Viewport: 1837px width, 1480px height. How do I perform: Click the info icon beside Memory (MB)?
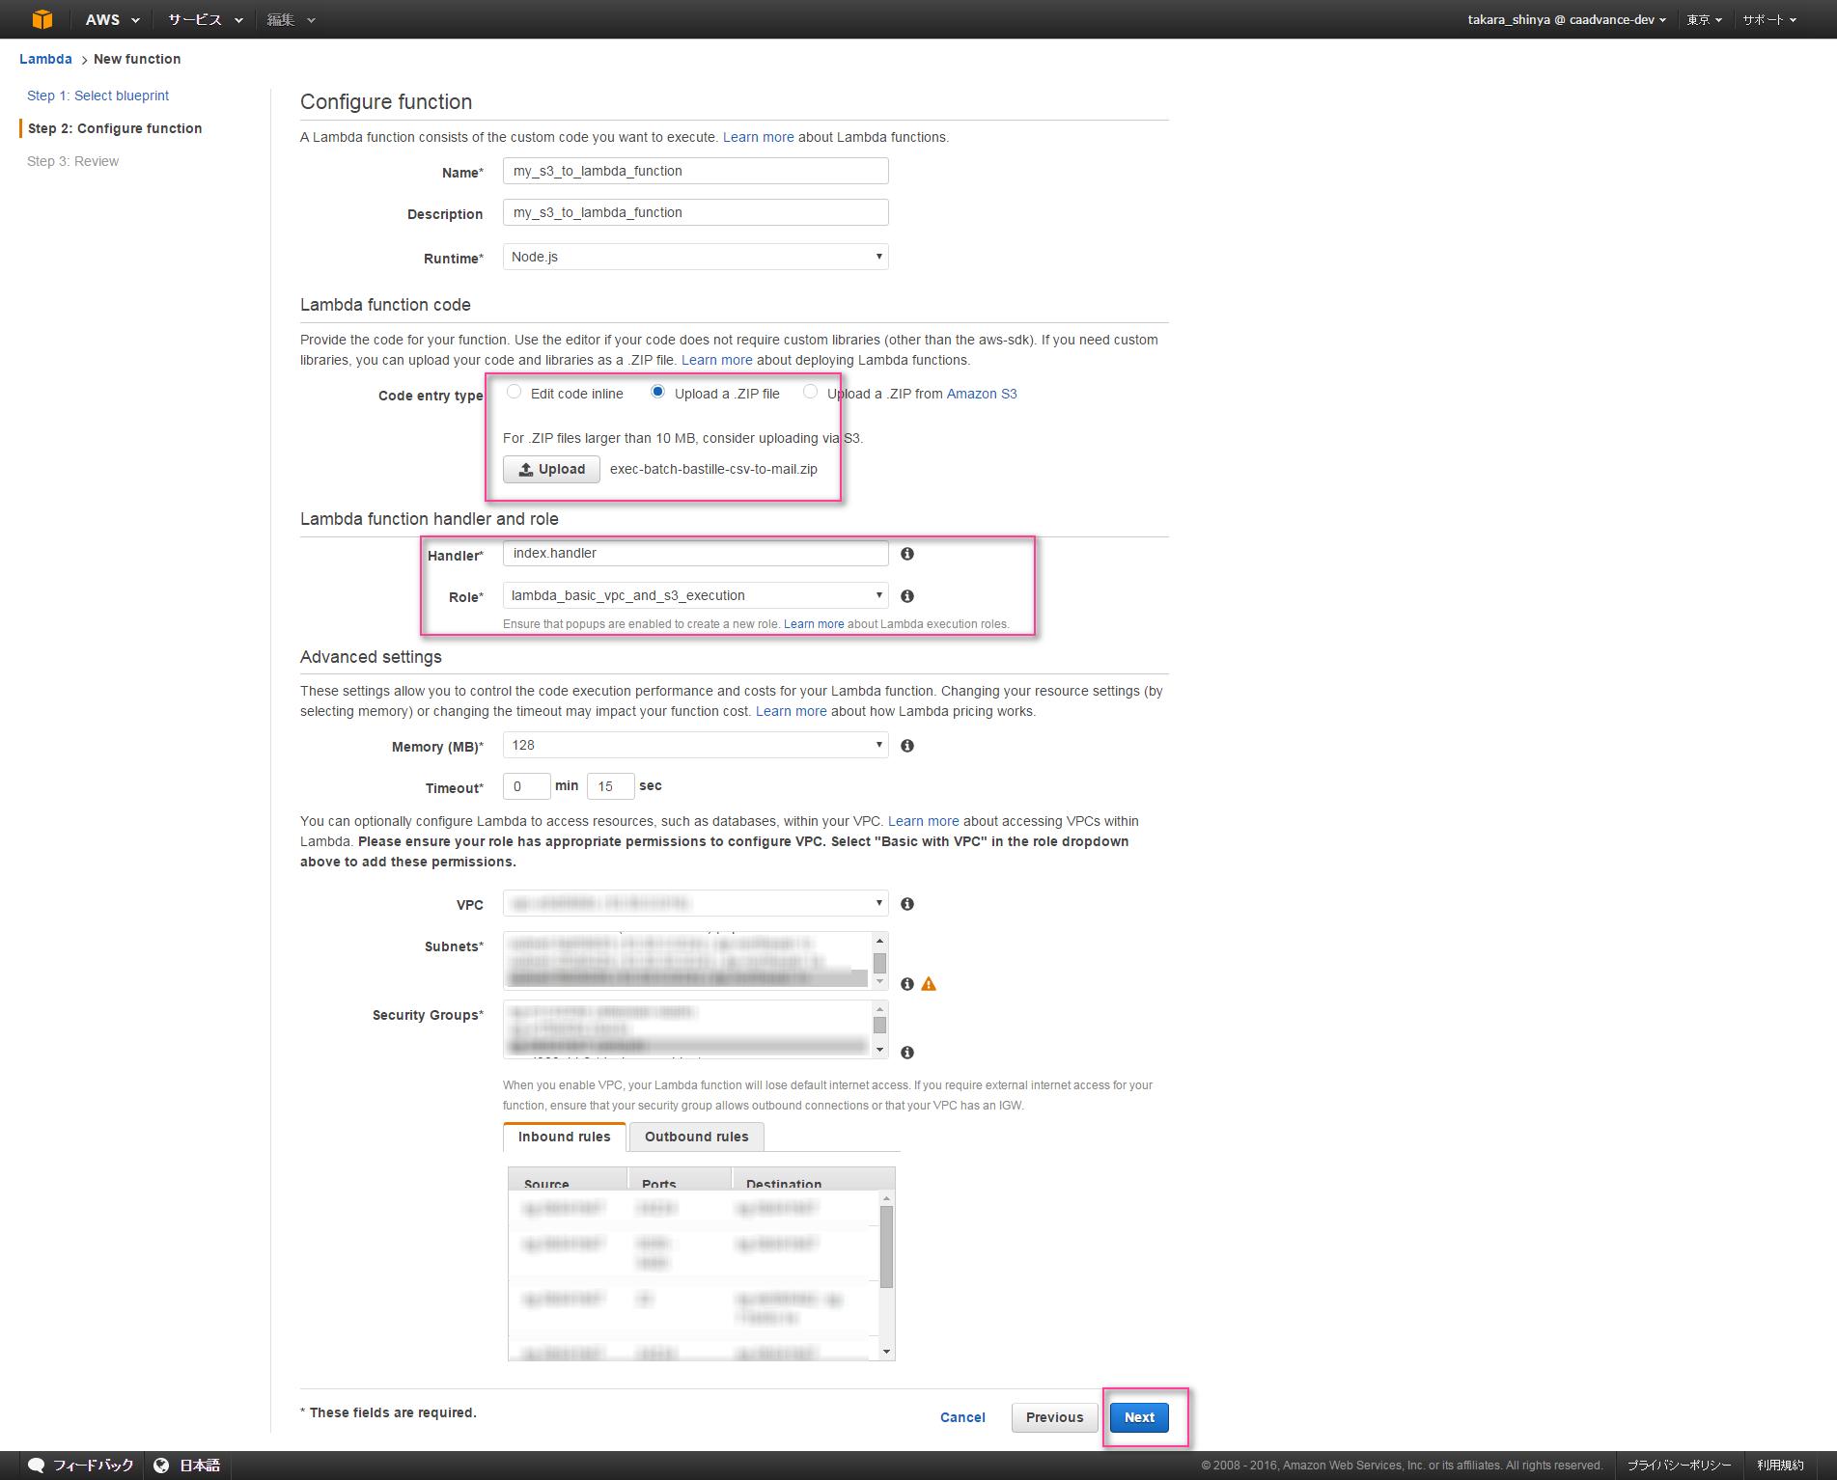[905, 744]
